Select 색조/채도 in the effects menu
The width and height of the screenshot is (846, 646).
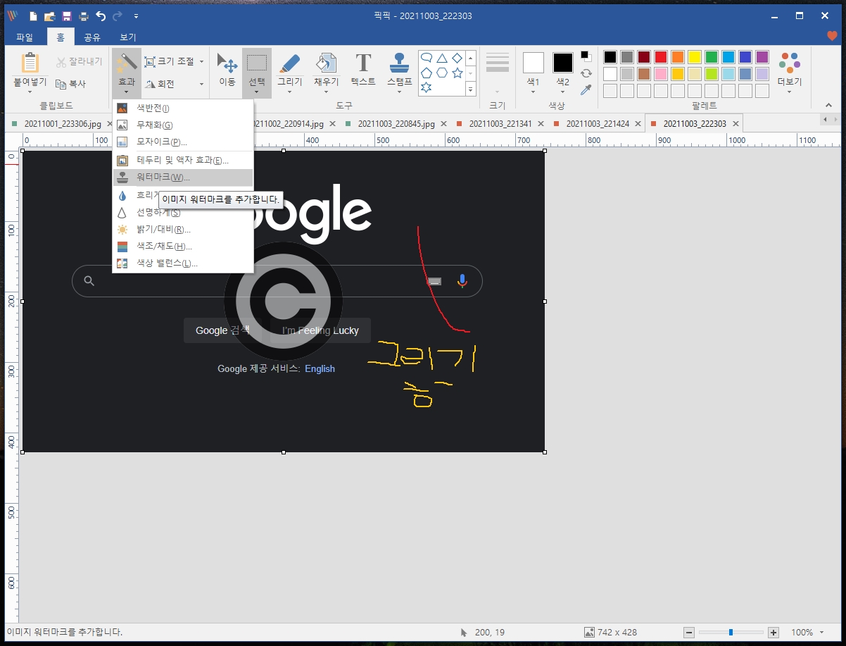pyautogui.click(x=183, y=247)
